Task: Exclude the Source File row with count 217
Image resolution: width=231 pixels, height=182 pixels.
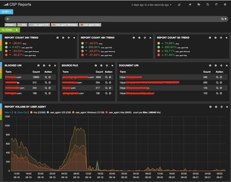Action: coord(110,88)
